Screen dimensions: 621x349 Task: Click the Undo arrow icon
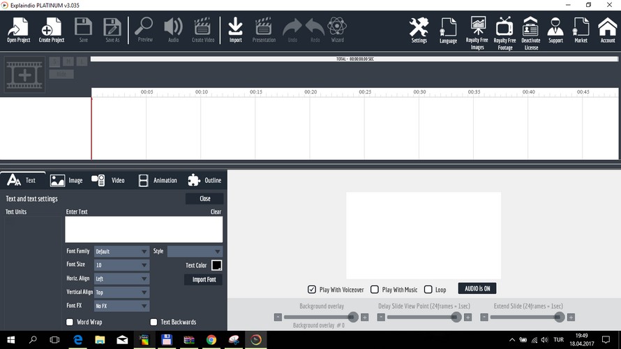coord(292,30)
